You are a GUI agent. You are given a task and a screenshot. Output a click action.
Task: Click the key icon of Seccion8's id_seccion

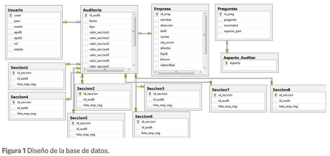pos(276,95)
